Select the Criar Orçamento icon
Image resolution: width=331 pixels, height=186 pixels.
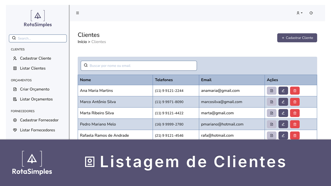click(x=15, y=89)
